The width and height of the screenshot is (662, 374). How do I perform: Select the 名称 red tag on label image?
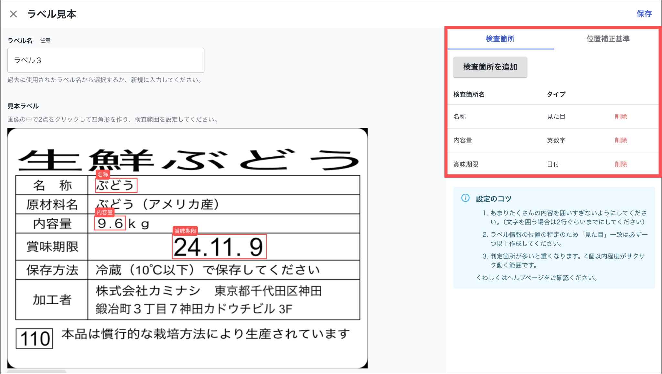click(x=103, y=175)
